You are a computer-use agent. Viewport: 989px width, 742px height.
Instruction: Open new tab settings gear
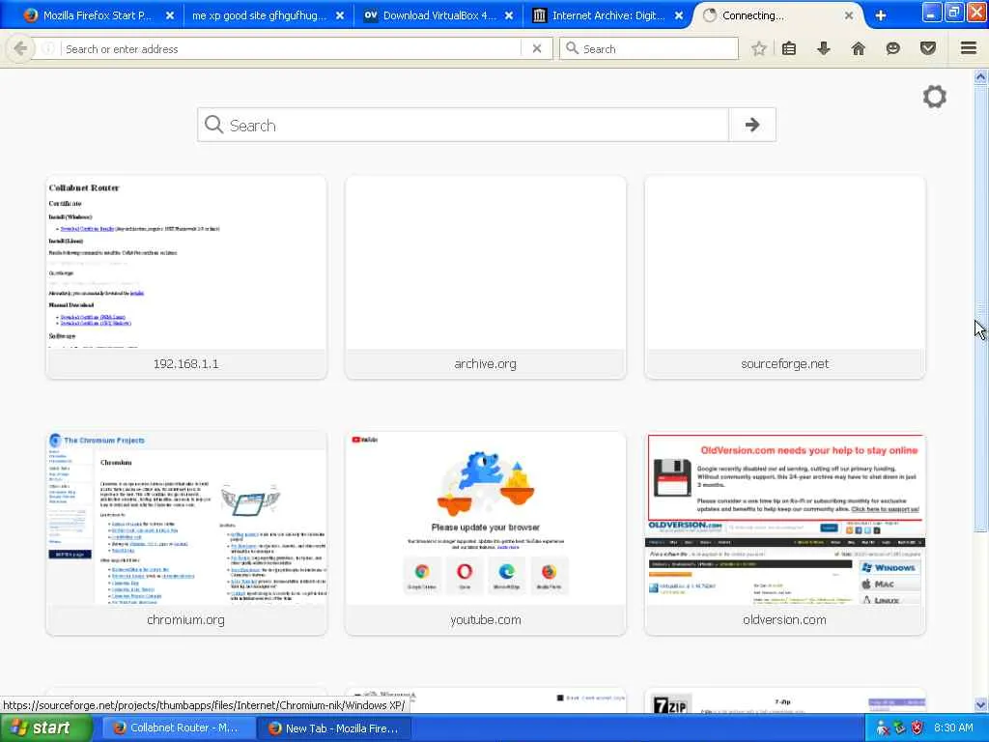coord(934,97)
